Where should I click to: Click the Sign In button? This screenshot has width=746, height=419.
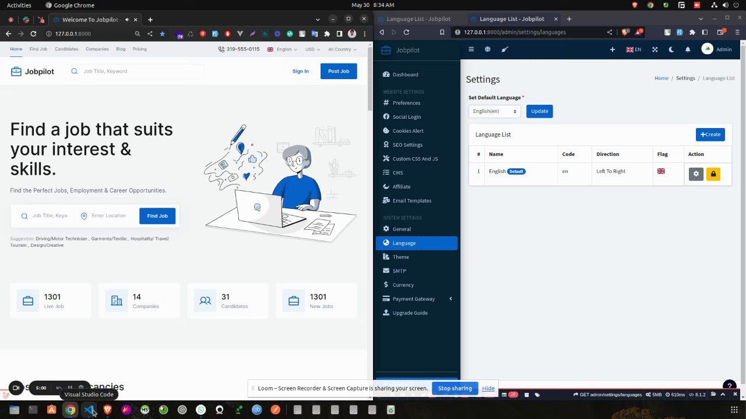pos(301,71)
